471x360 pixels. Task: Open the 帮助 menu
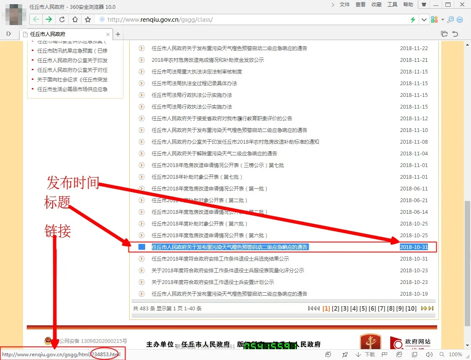(408, 5)
